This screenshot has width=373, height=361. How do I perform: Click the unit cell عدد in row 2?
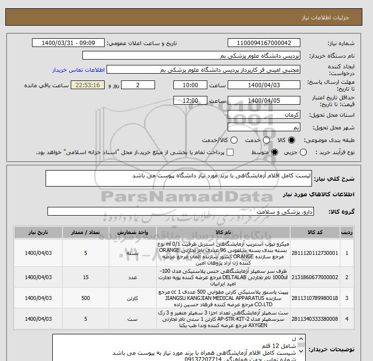(x=133, y=277)
